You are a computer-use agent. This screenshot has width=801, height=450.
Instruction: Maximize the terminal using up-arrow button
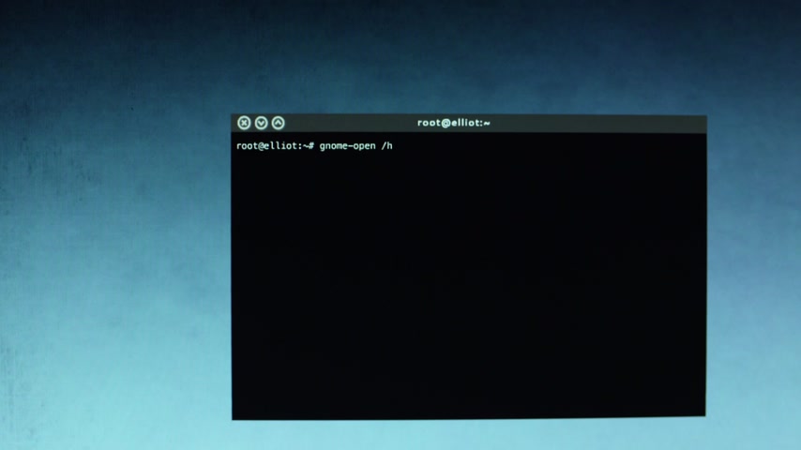[278, 123]
